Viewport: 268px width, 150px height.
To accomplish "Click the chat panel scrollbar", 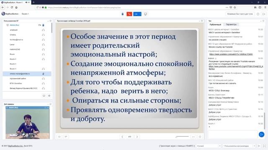I will [264, 121].
